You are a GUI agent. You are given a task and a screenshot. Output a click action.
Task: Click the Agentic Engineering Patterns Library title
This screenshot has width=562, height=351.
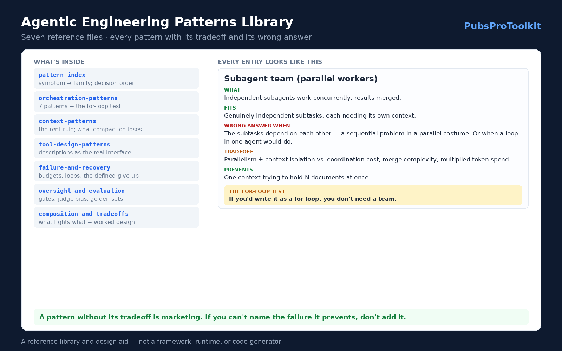(x=157, y=22)
